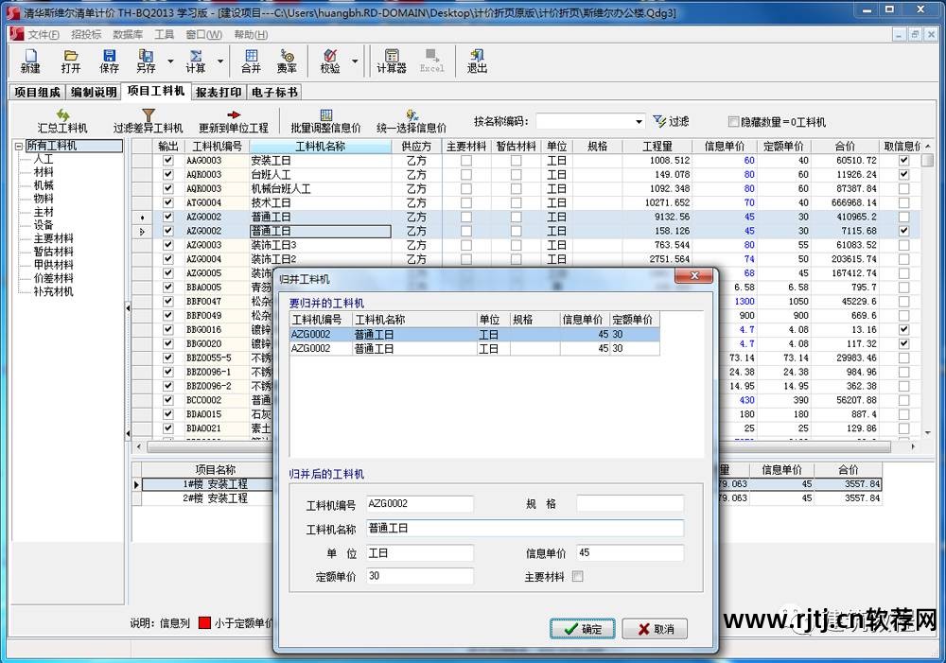Click the 取消 button in dialog
The height and width of the screenshot is (663, 946).
655,629
